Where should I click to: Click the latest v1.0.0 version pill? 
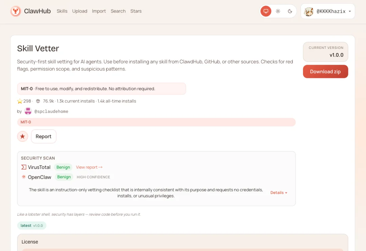click(32, 225)
